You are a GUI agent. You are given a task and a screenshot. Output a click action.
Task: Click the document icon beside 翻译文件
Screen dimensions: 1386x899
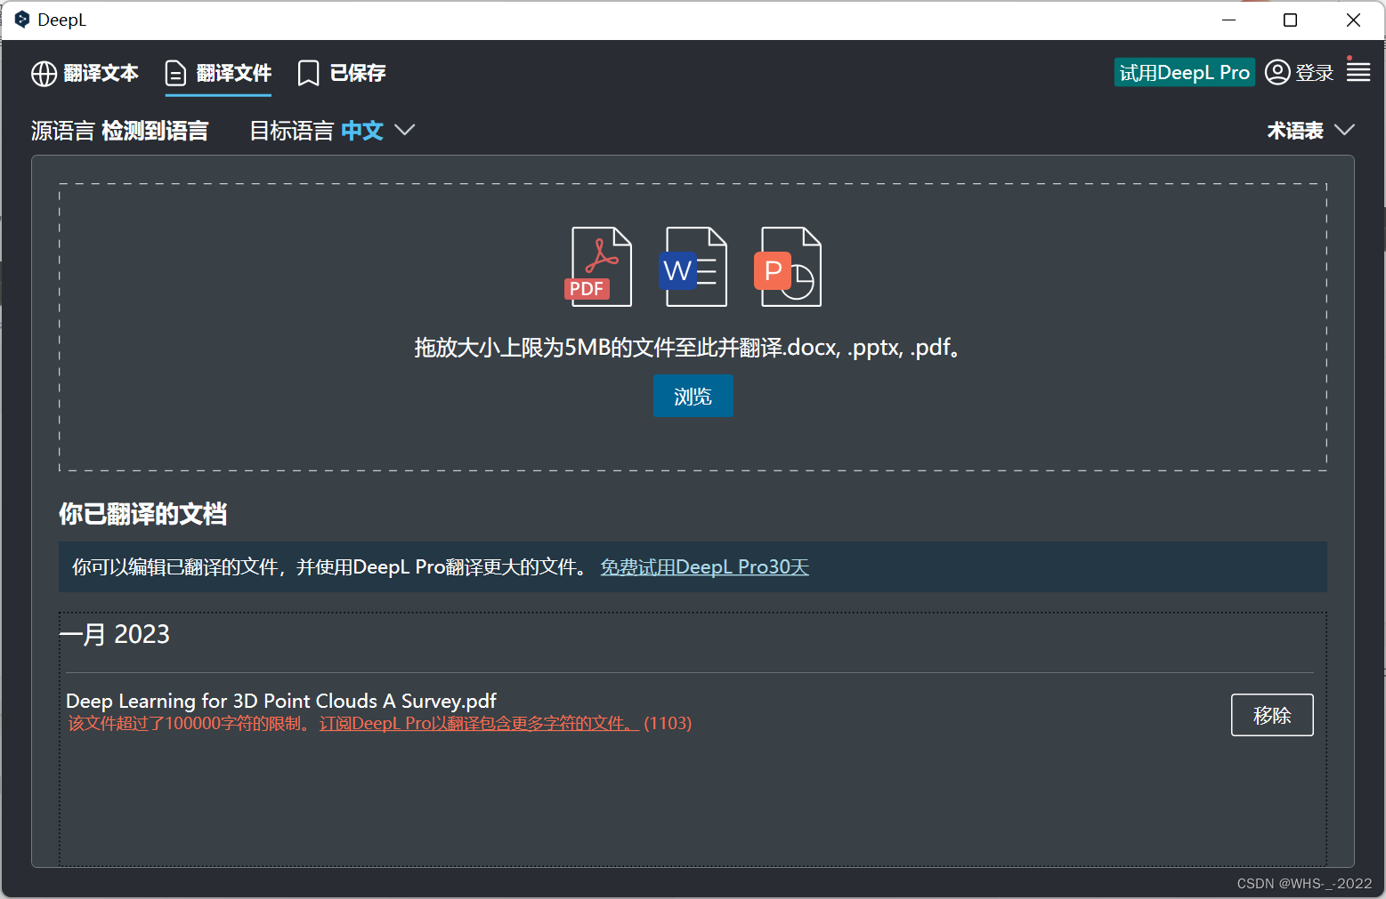point(176,74)
